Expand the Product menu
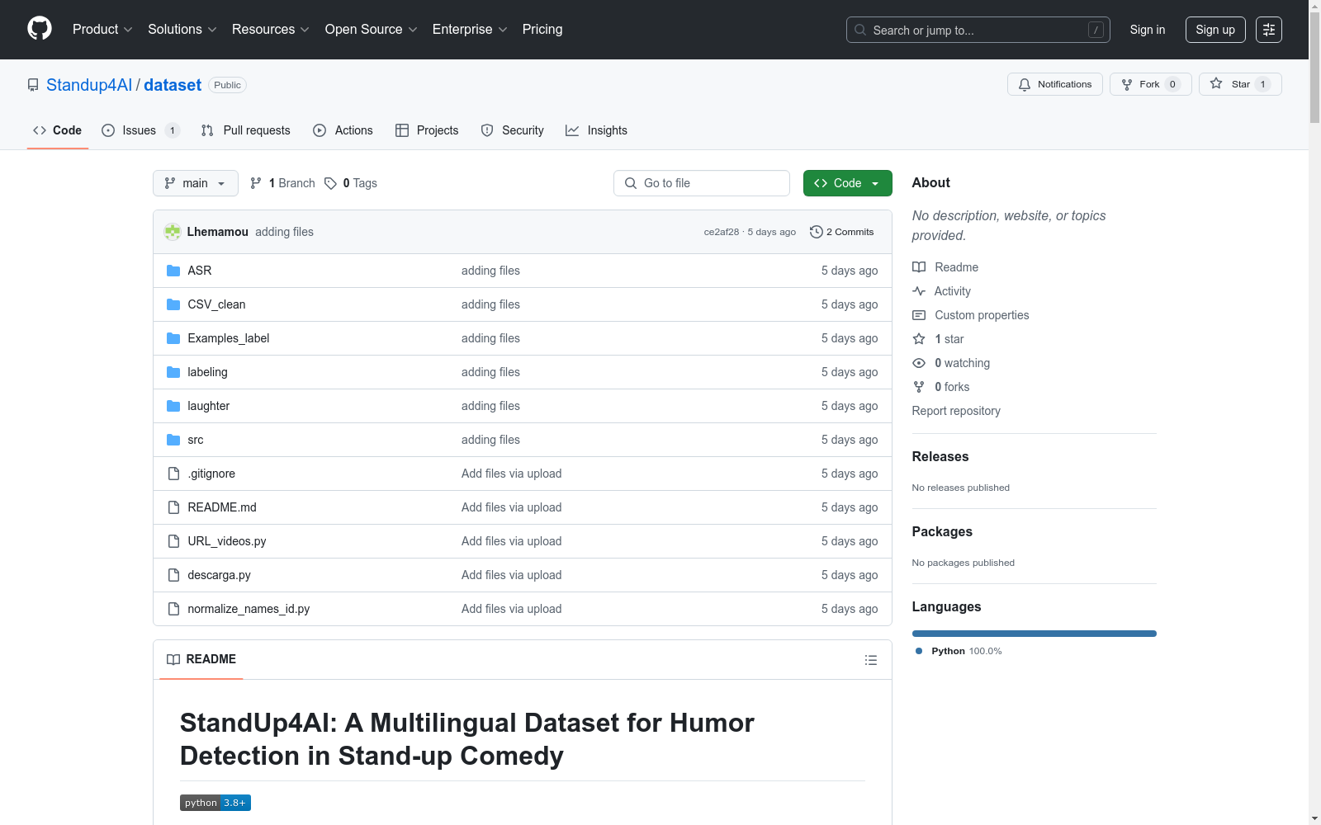The height and width of the screenshot is (825, 1321). [102, 30]
